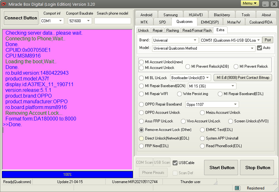This screenshot has width=279, height=192.
Task: Click the blue 100% progress bar
Action: pos(67,174)
